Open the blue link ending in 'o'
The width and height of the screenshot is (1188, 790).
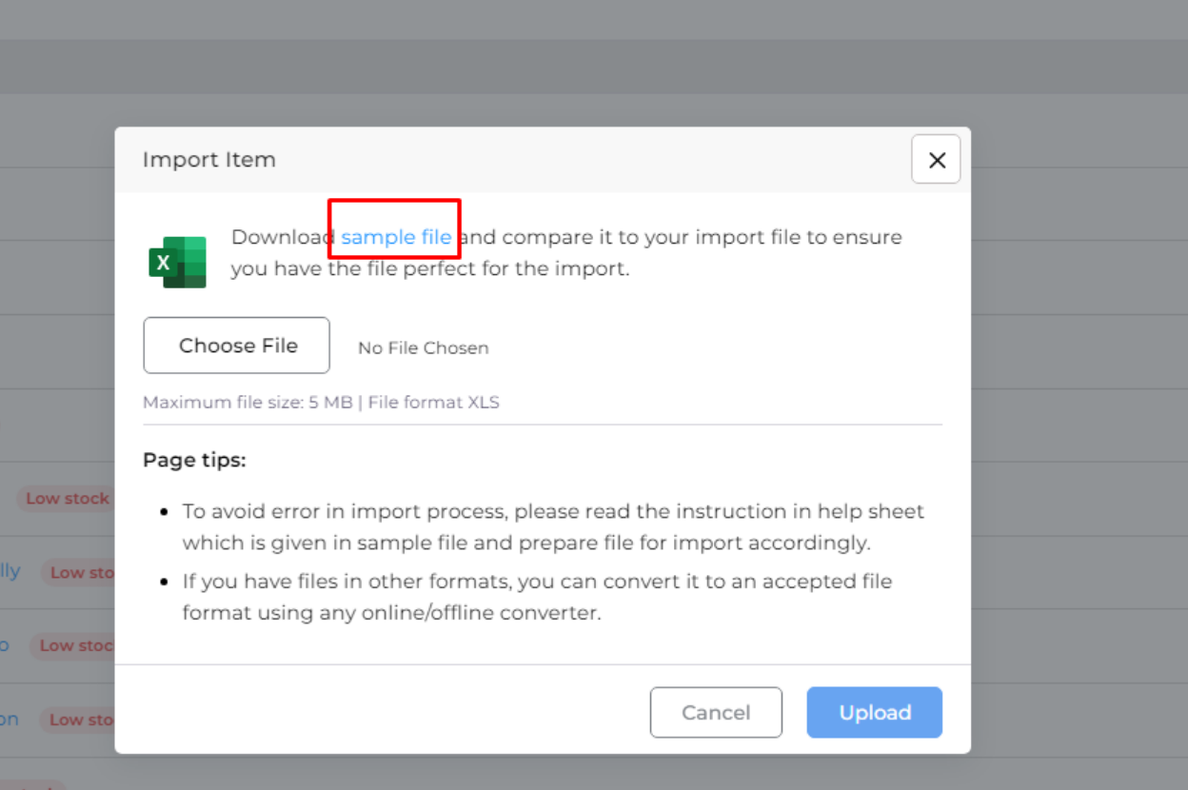point(5,644)
